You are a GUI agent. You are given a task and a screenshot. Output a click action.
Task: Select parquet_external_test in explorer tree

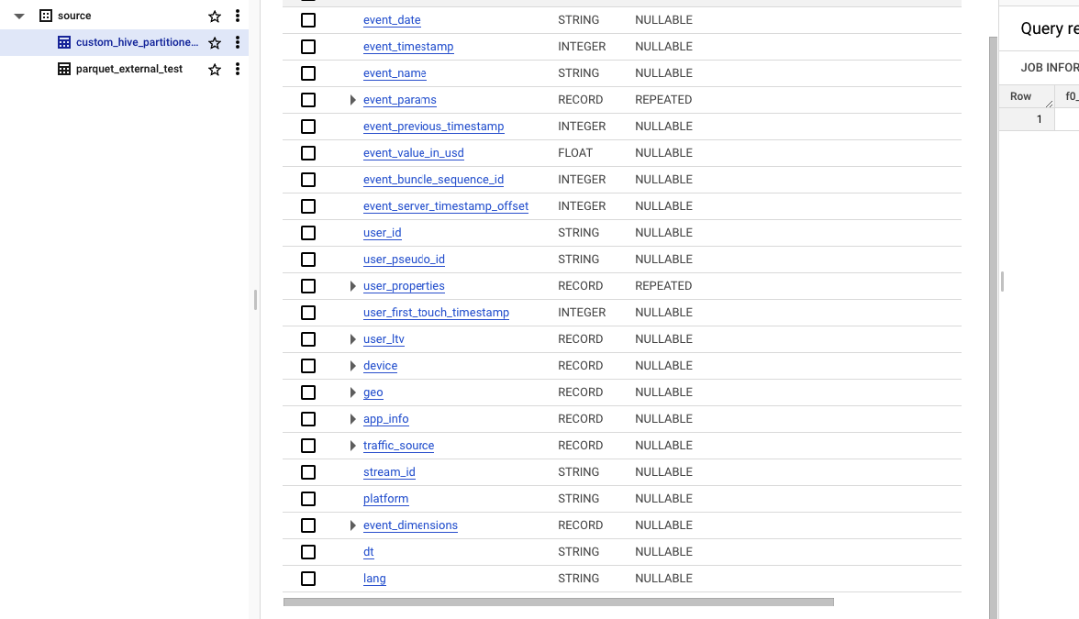[x=129, y=70]
